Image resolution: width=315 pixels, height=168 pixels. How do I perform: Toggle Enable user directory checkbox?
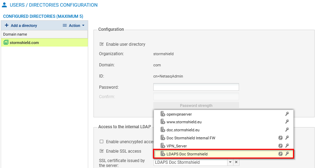tap(101, 44)
